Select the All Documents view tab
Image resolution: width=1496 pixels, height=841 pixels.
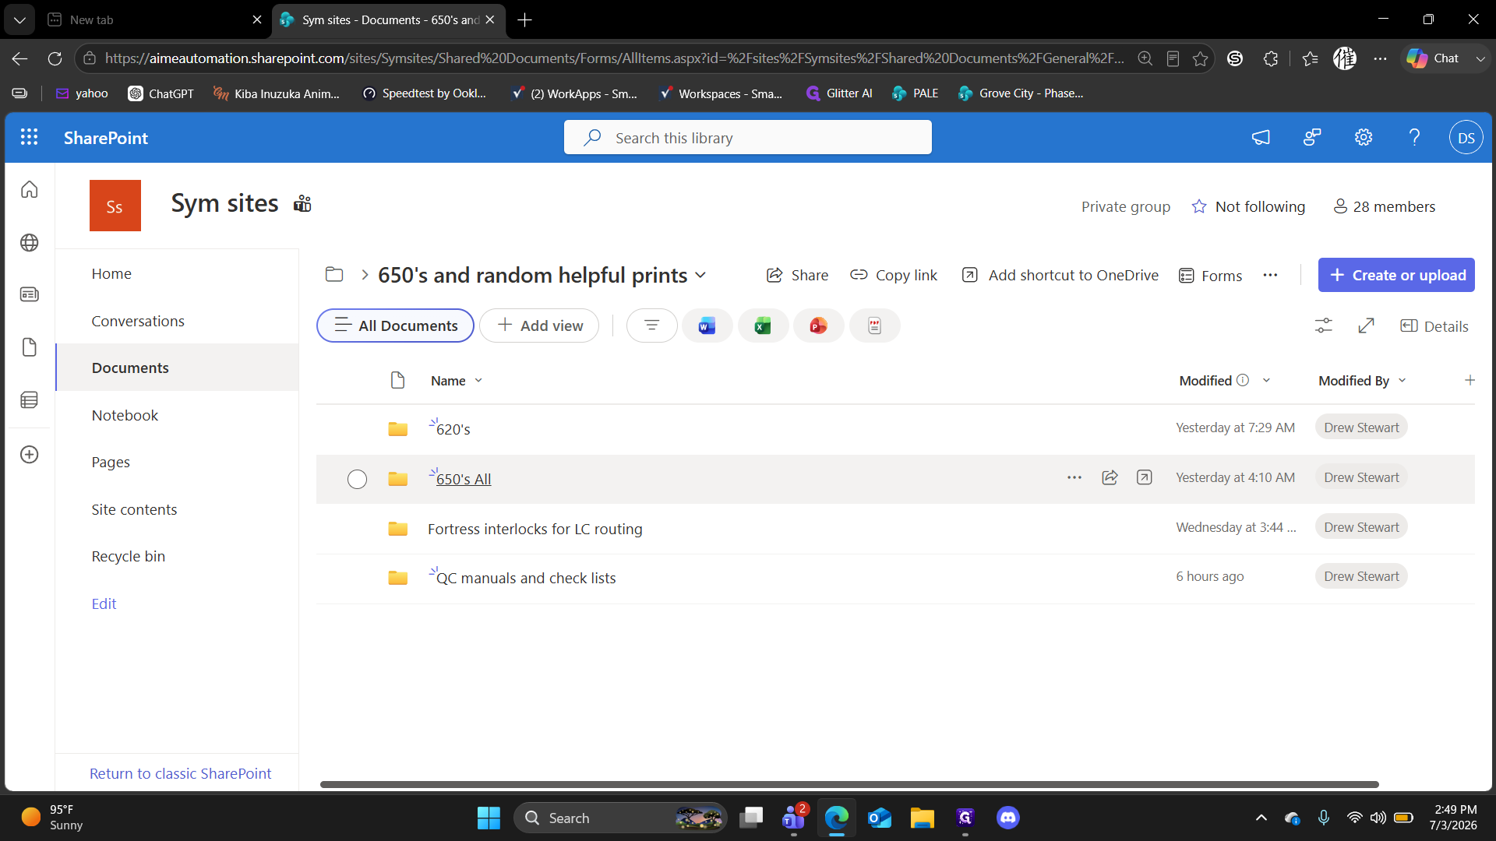coord(395,325)
